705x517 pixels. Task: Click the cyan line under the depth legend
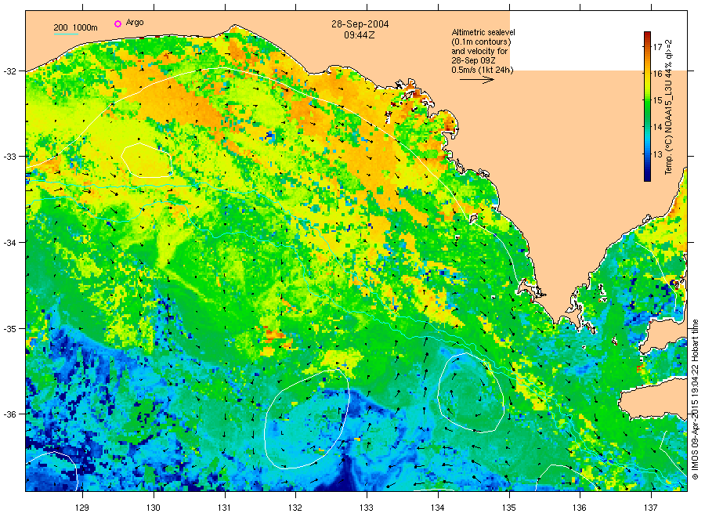pyautogui.click(x=66, y=34)
